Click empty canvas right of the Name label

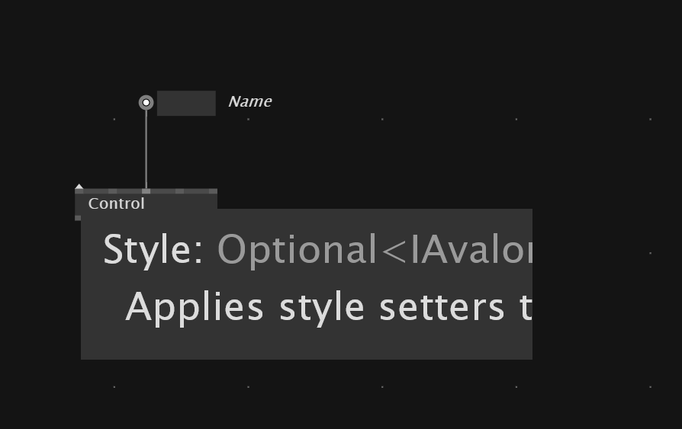[x=420, y=101]
